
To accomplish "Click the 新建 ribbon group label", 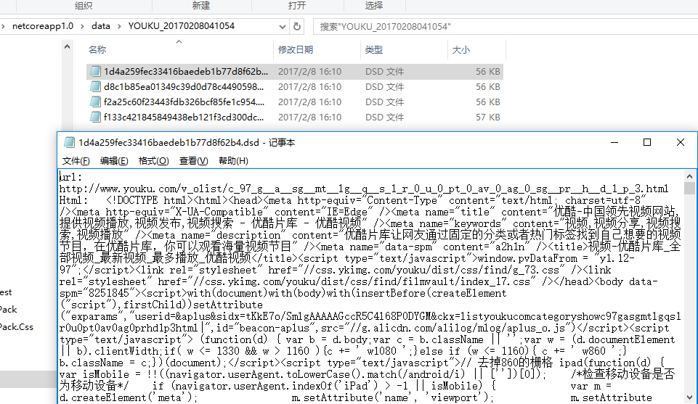I will tap(201, 5).
